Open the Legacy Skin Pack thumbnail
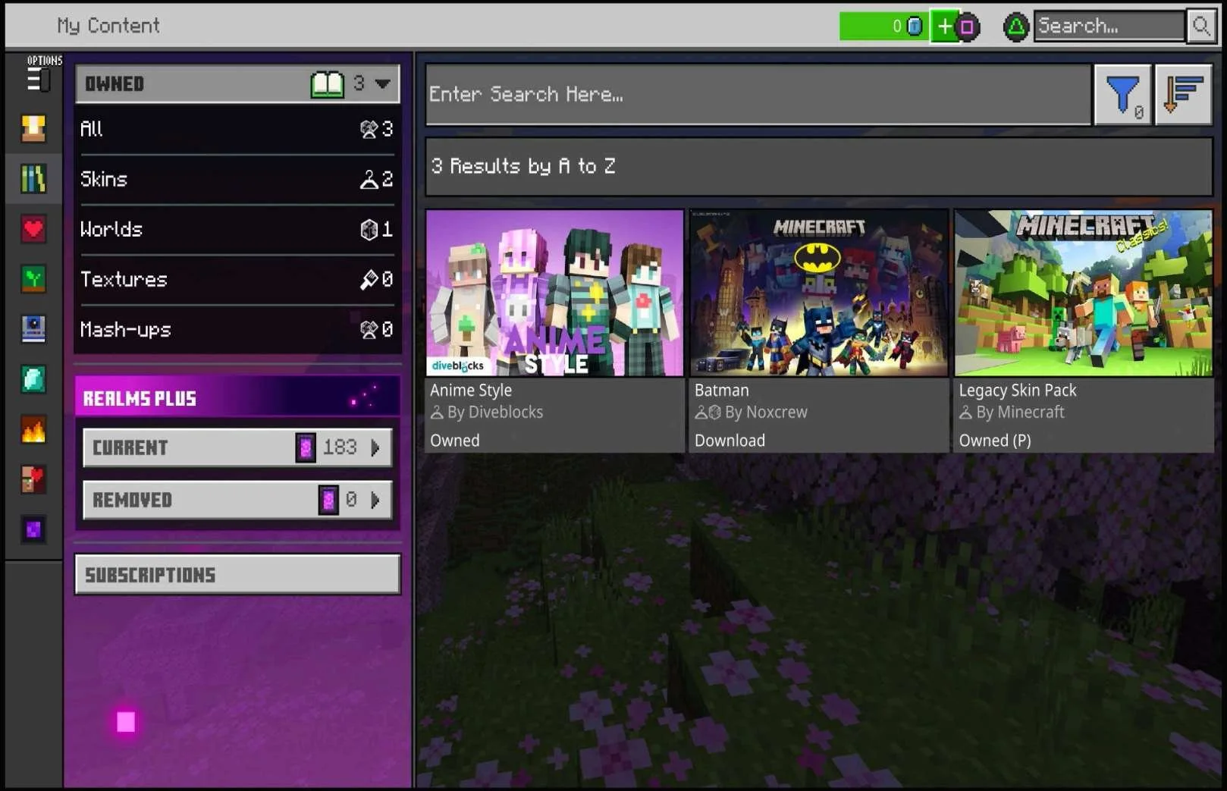This screenshot has height=791, width=1227. (1083, 293)
